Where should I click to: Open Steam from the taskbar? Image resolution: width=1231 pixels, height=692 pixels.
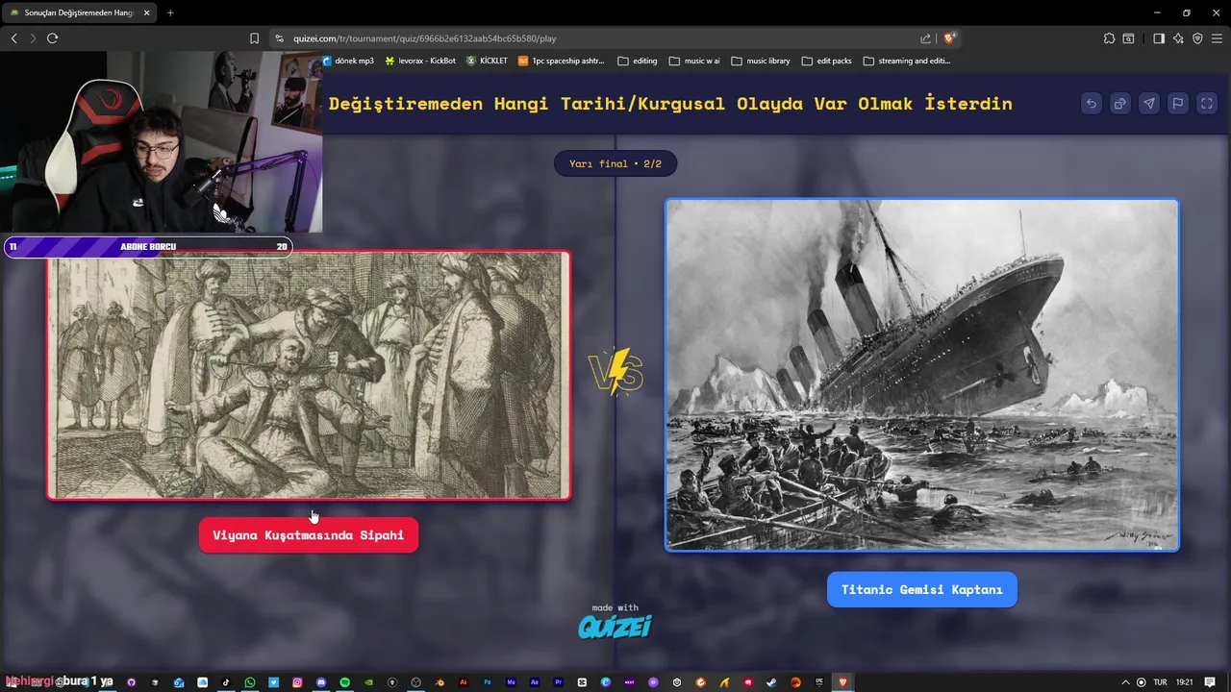point(771,682)
